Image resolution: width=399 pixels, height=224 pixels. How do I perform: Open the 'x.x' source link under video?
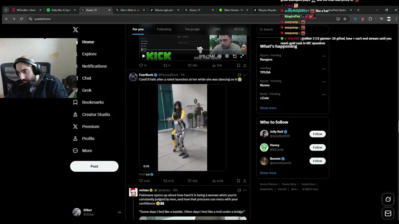pyautogui.click(x=150, y=175)
